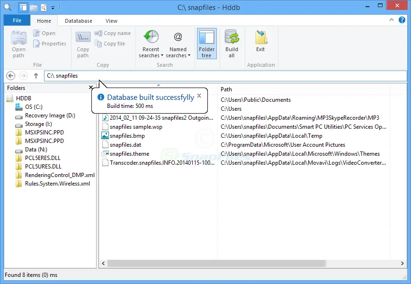Open the Named searches dropdown

(x=178, y=44)
